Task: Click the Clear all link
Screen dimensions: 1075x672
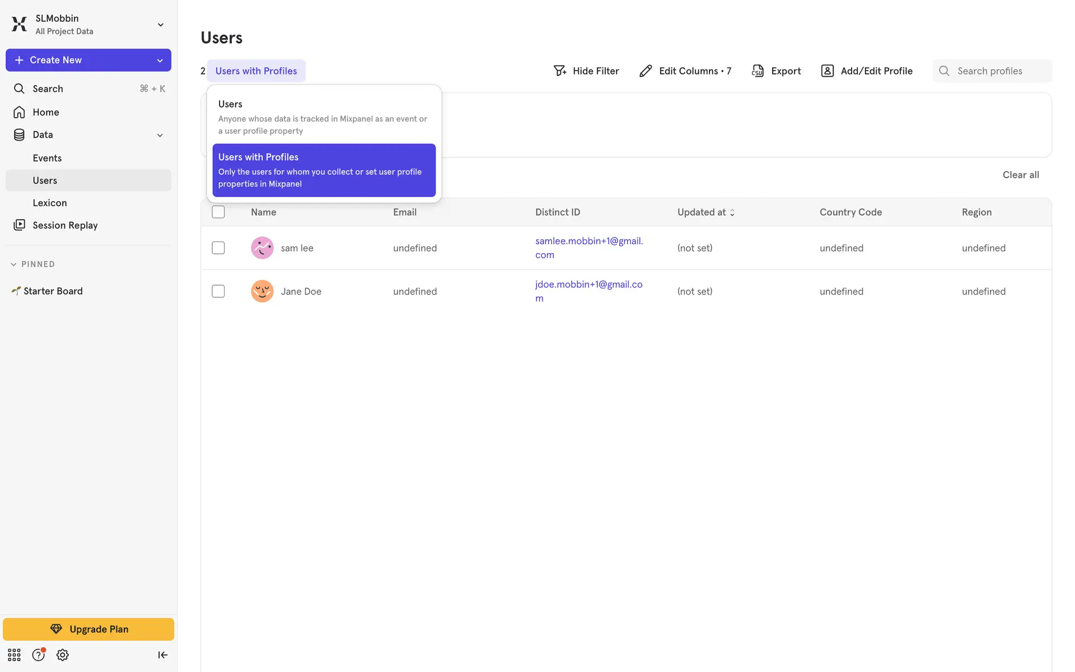Action: coord(1020,175)
